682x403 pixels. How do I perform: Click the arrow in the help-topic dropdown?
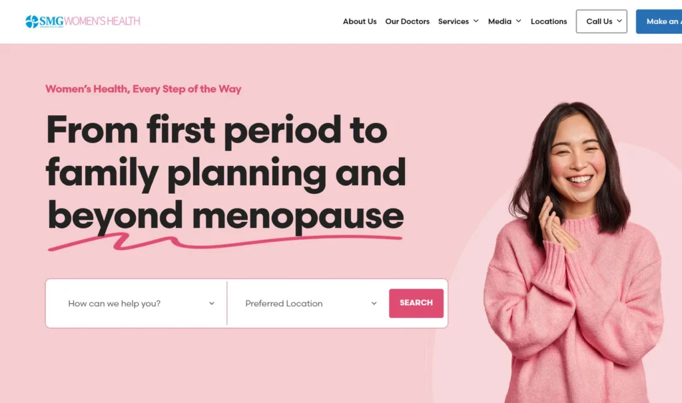tap(212, 303)
